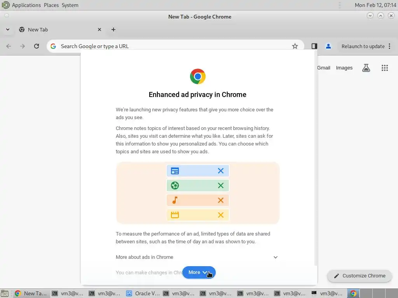Screen dimensions: 398x298
Task: Minimize the Chrome window
Action: pos(370,16)
